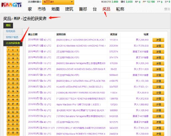Open the 奖品 prizes menu
This screenshot has width=171, height=136.
coord(106,9)
